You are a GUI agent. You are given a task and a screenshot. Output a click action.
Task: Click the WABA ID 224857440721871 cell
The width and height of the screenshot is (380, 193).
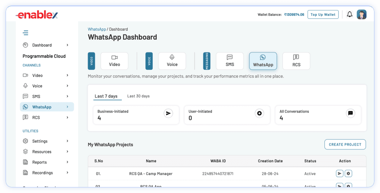218,174
